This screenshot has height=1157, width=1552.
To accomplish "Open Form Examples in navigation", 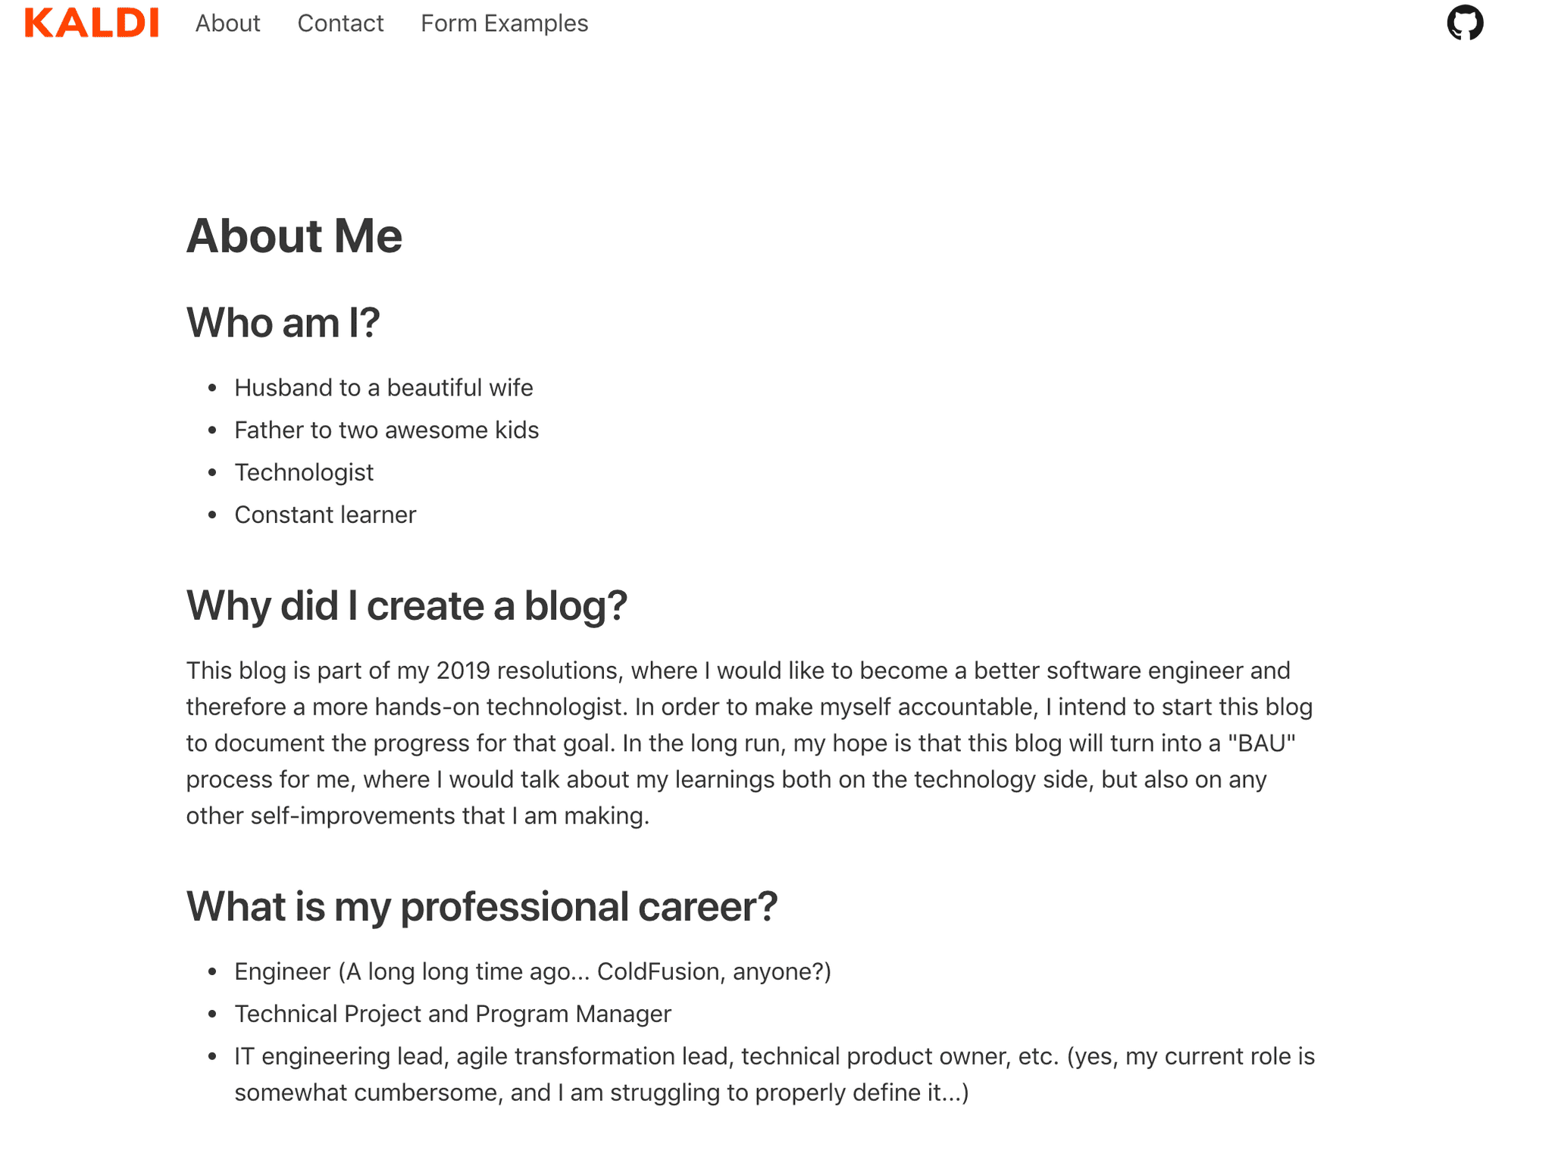I will [504, 23].
